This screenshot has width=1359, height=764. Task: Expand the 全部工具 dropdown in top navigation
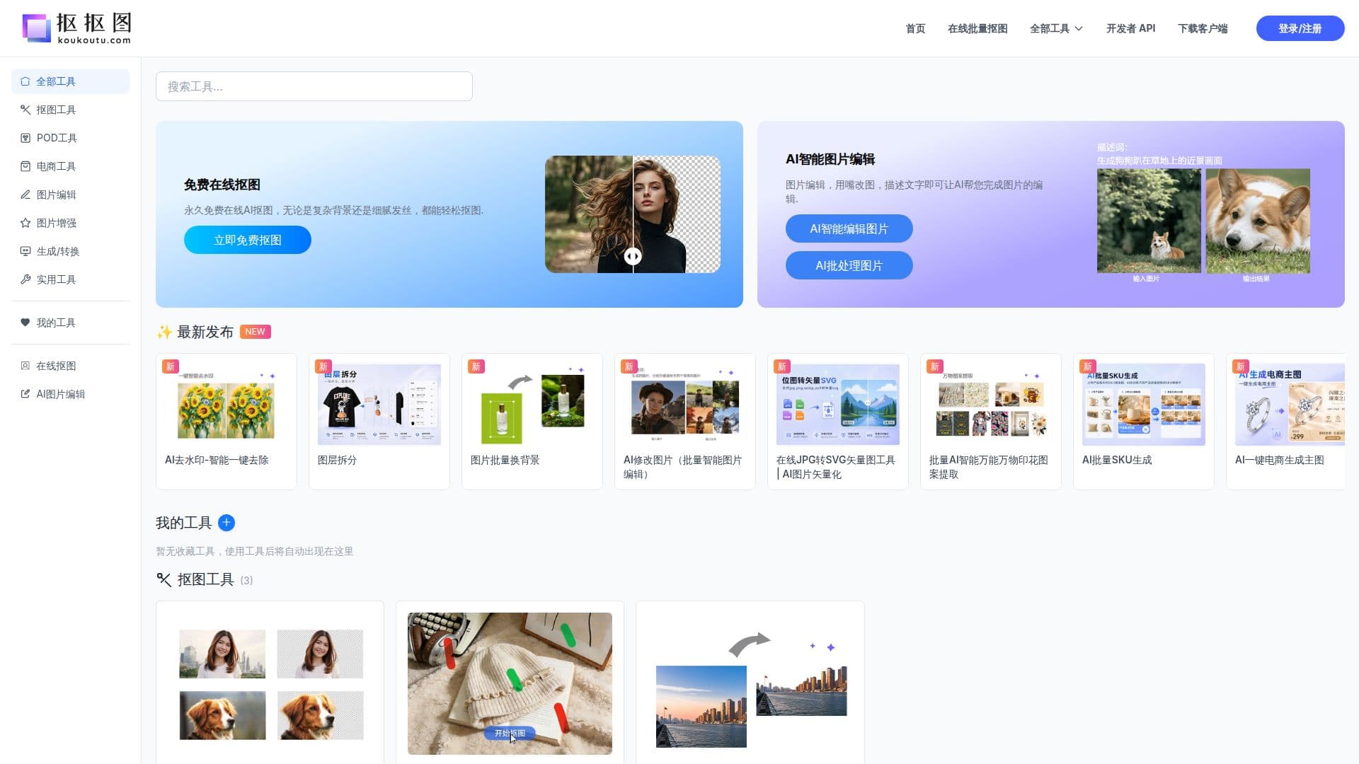coord(1056,28)
